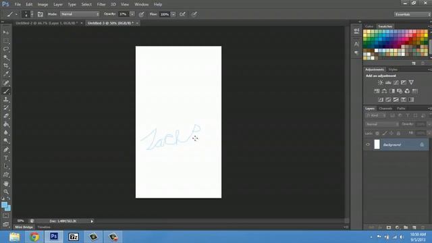Select the Crop tool

[6, 66]
